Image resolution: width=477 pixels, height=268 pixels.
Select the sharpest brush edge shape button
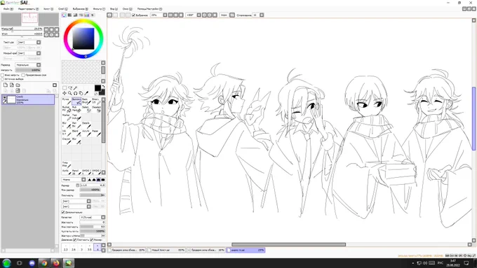click(103, 180)
